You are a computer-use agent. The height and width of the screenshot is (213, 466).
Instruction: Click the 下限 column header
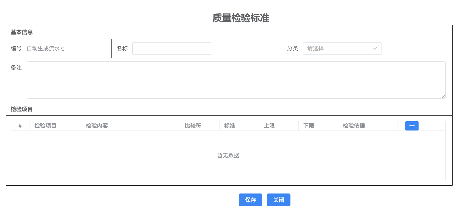point(309,126)
